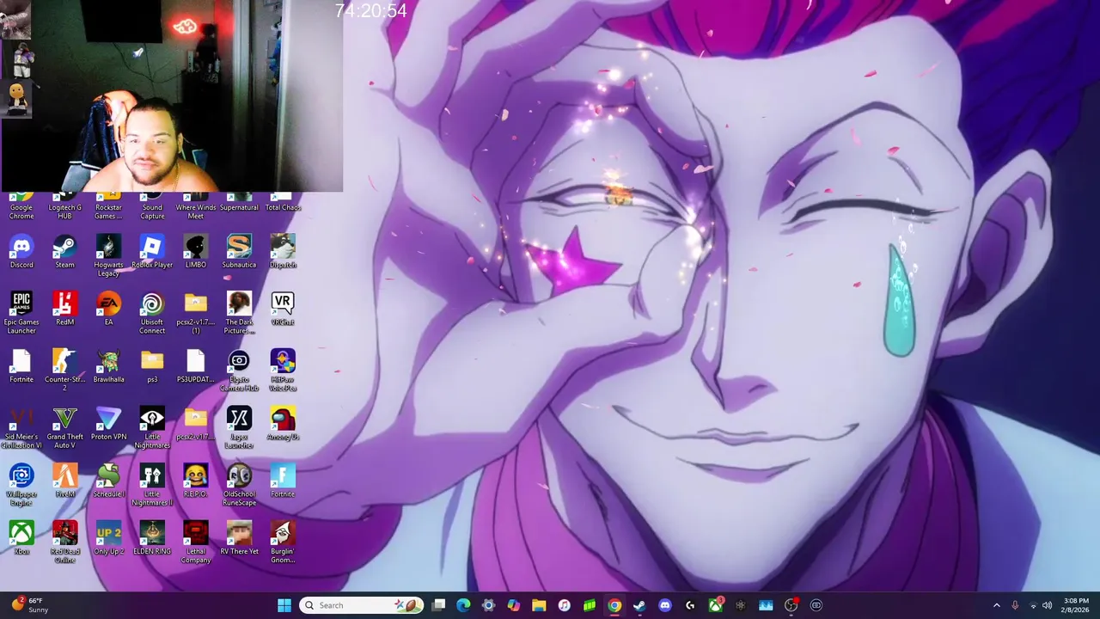Select the Ubisoft Connect shortcut

[152, 313]
